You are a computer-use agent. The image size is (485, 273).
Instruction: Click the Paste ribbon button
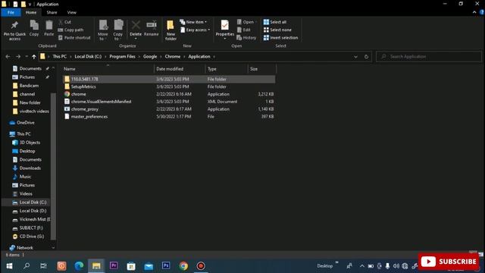(x=48, y=29)
